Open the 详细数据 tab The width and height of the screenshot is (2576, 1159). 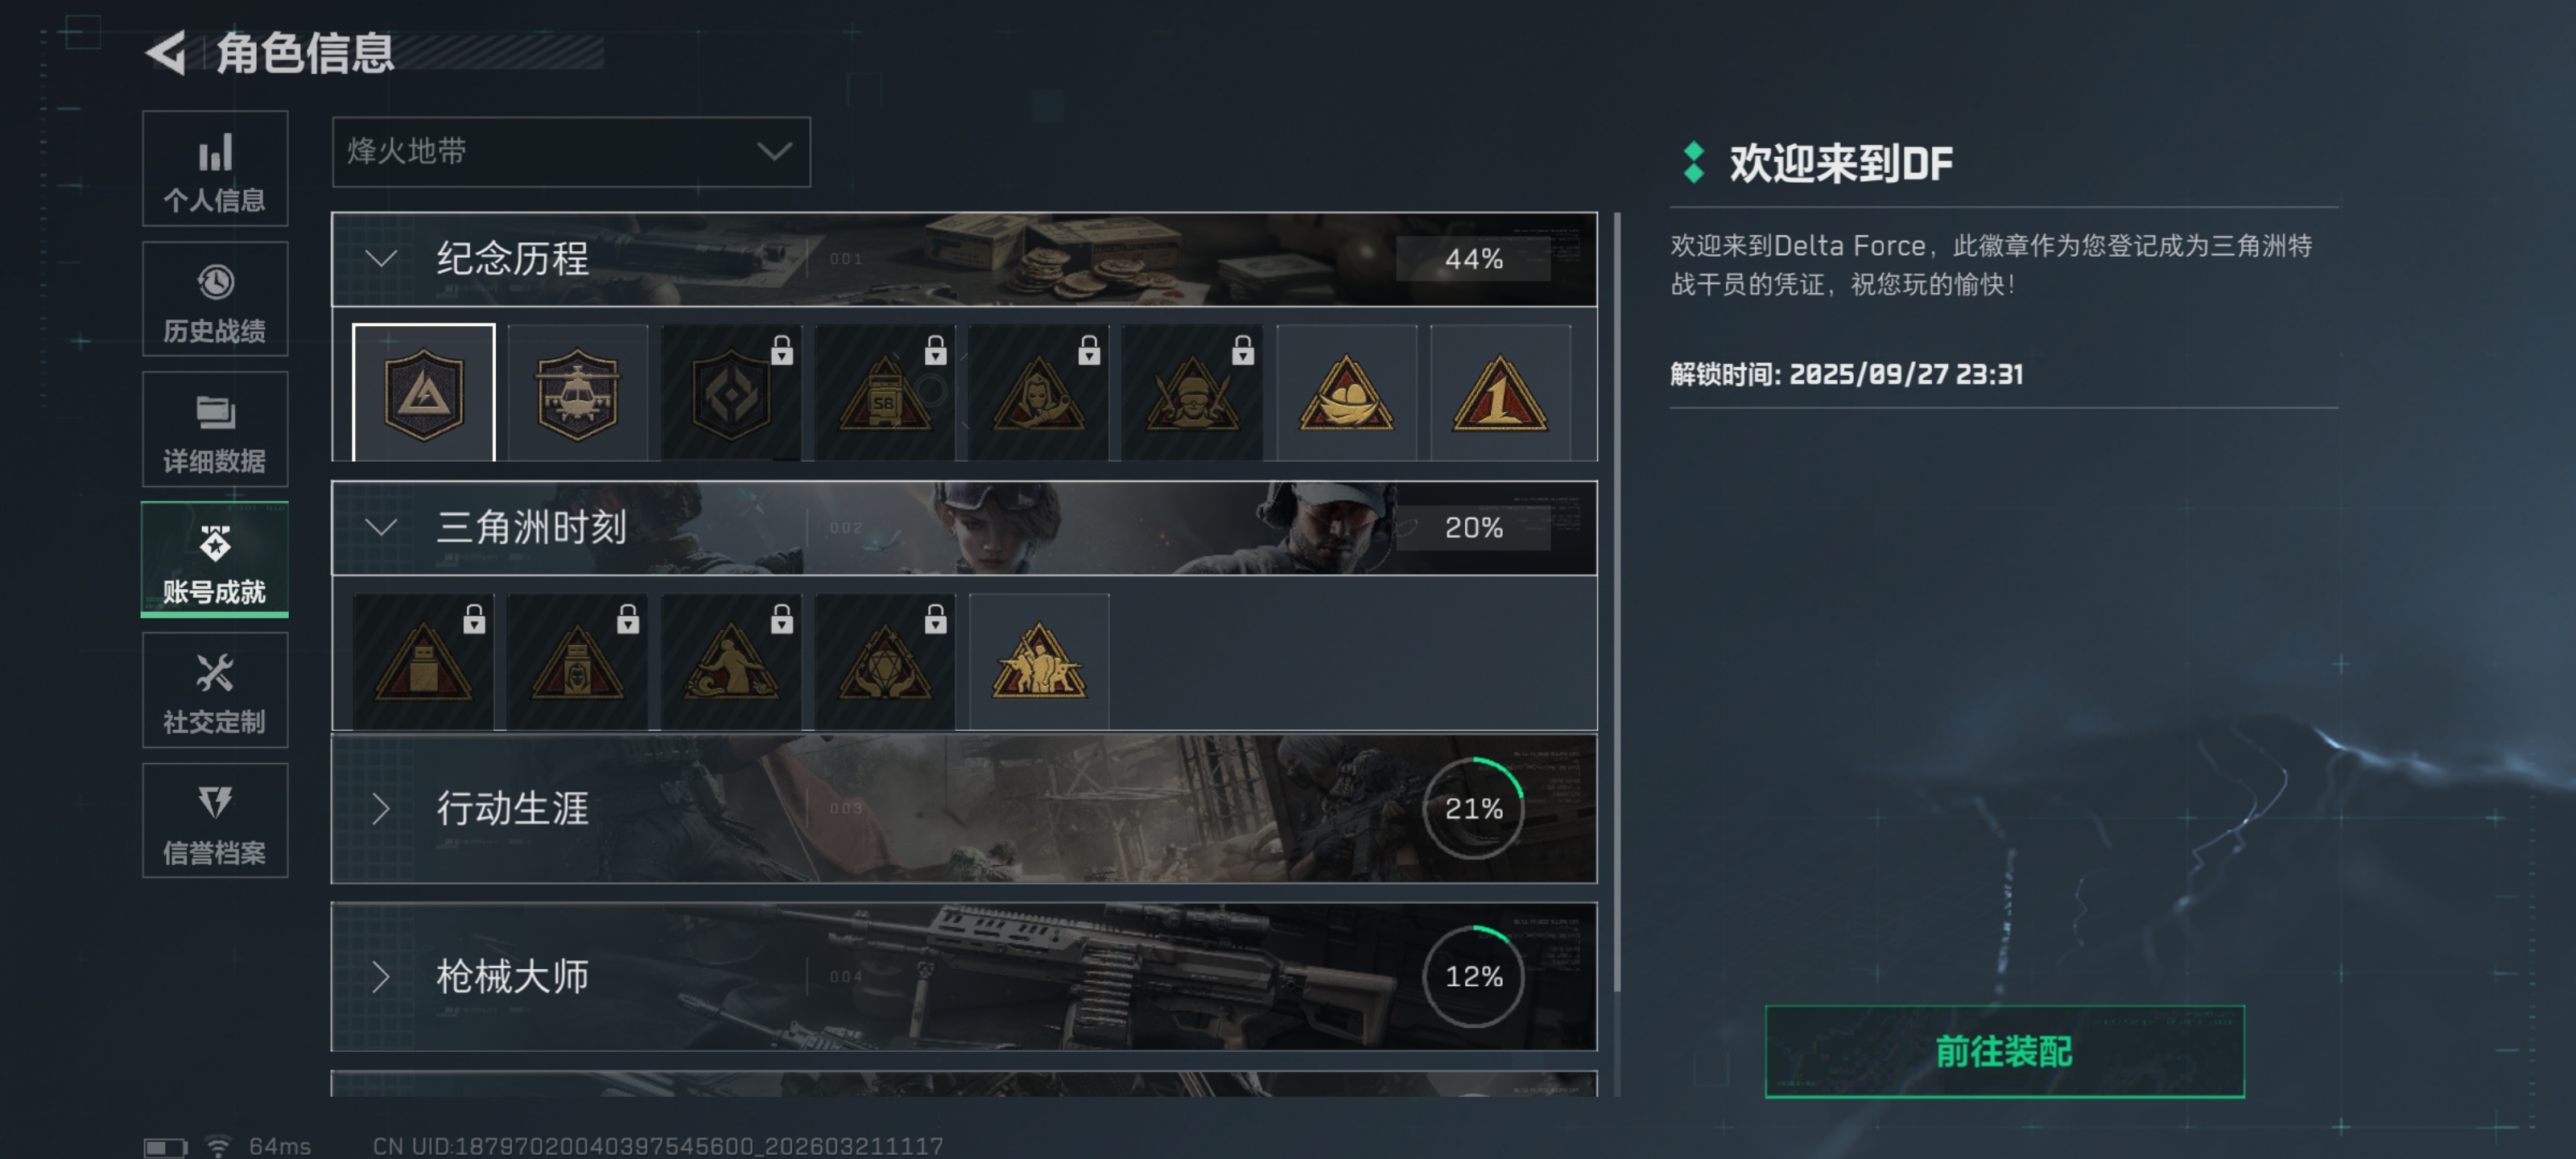pyautogui.click(x=215, y=430)
